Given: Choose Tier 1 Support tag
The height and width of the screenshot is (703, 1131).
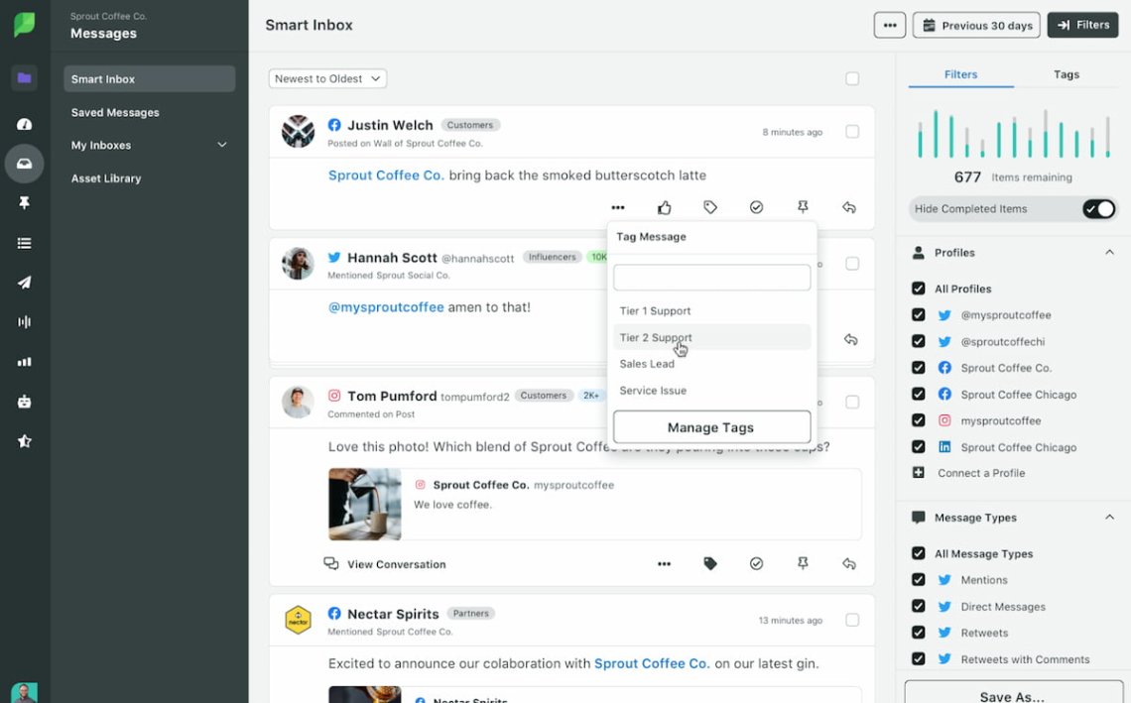Looking at the screenshot, I should [712, 310].
